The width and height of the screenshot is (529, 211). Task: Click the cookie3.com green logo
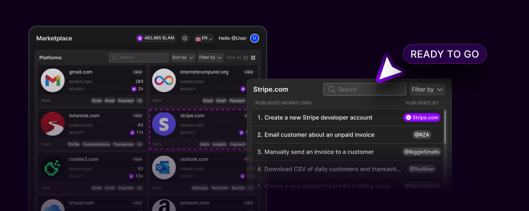click(x=52, y=168)
